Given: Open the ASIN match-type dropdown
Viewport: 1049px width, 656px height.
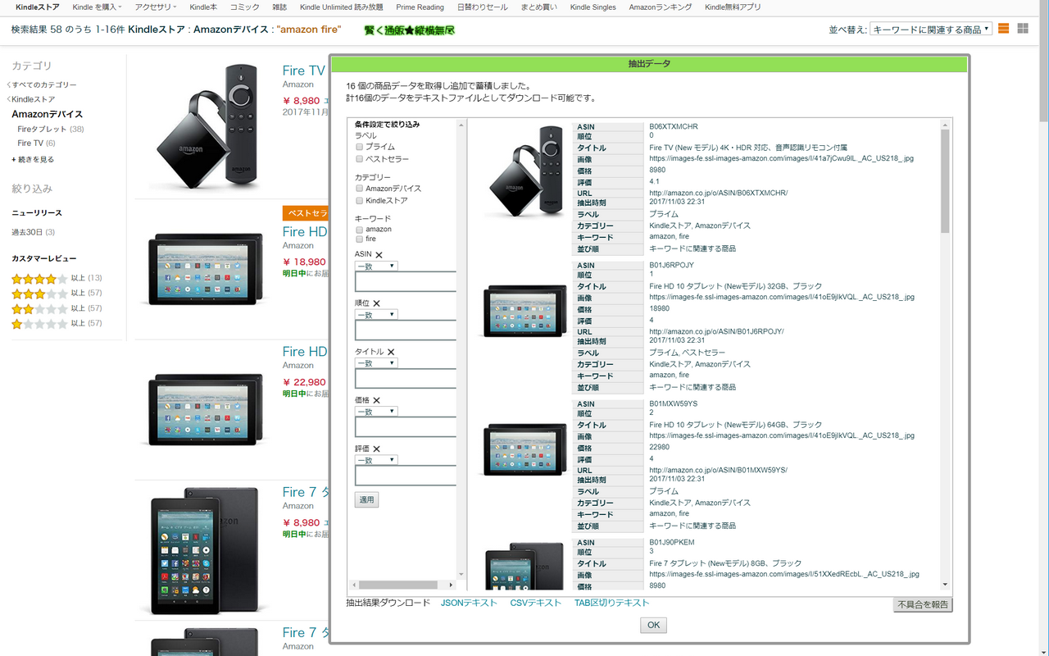Looking at the screenshot, I should (x=376, y=266).
